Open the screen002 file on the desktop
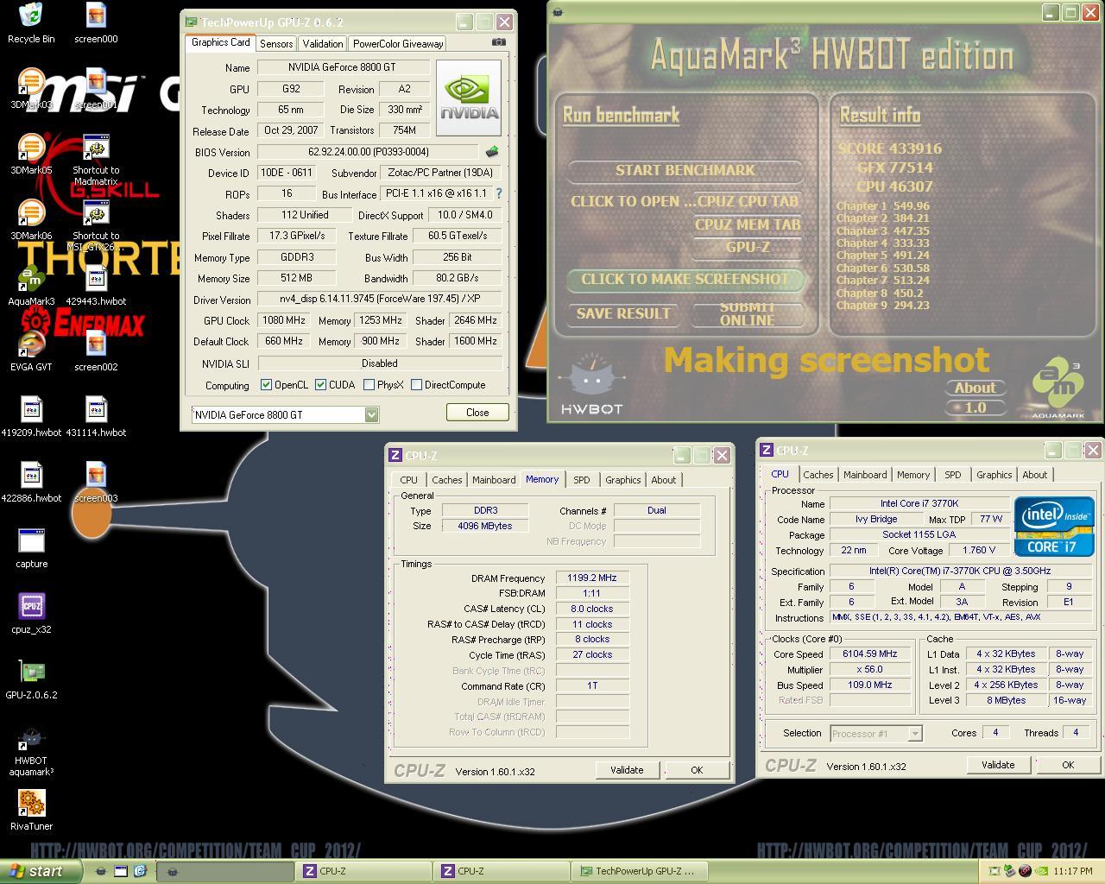This screenshot has height=884, width=1105. 96,351
